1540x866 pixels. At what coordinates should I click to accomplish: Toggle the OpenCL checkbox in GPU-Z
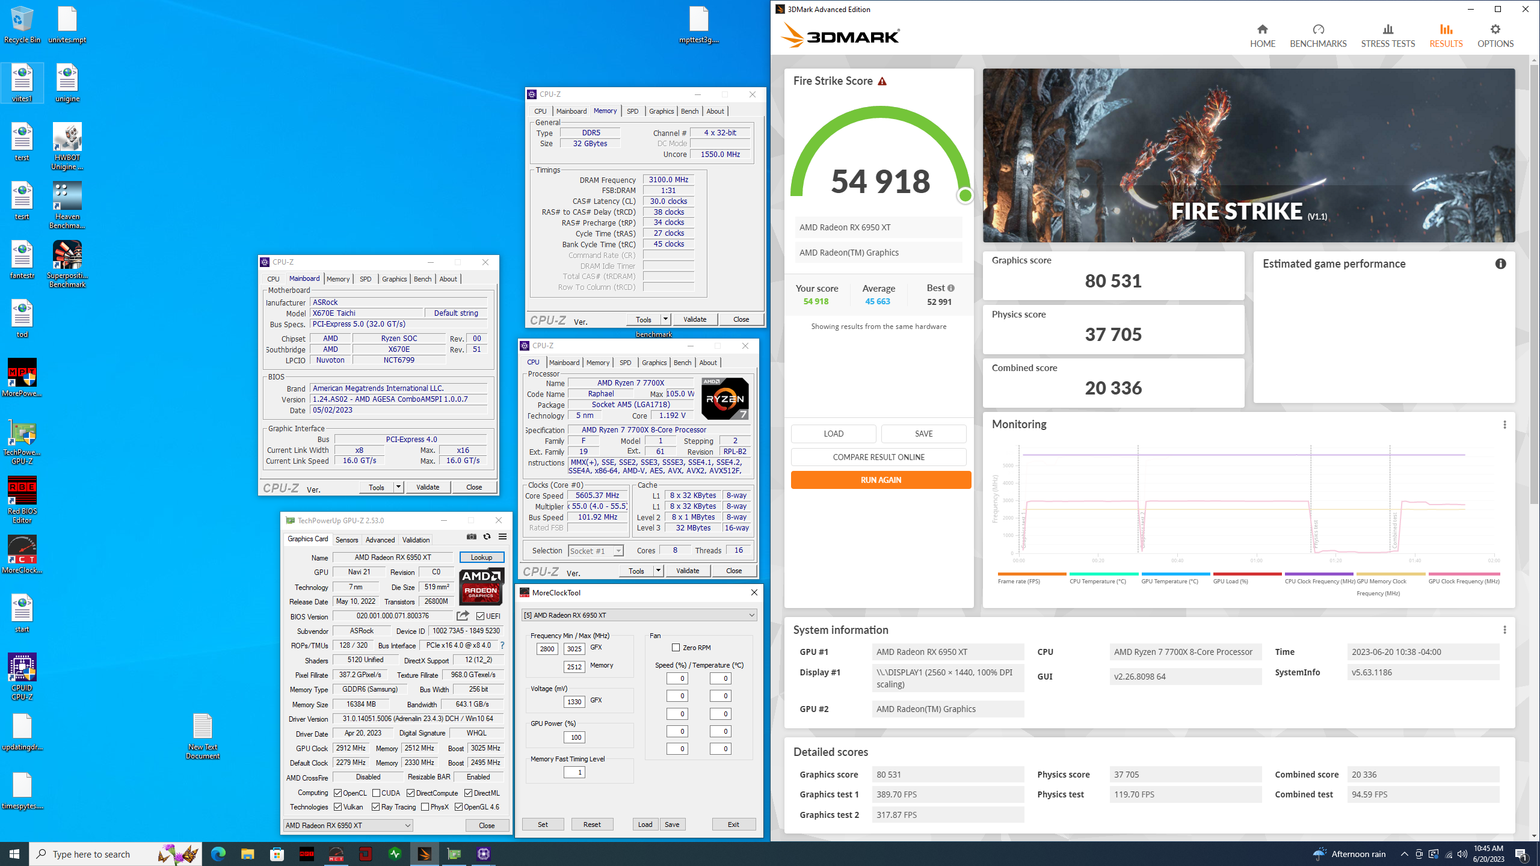coord(338,793)
